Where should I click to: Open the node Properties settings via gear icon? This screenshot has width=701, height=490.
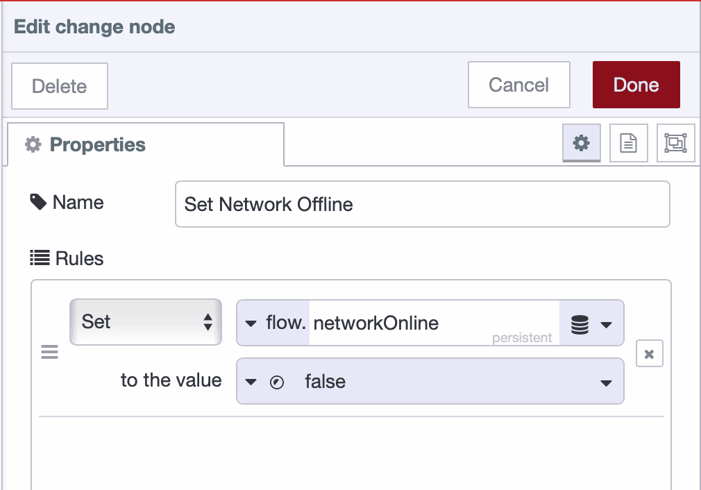(581, 143)
